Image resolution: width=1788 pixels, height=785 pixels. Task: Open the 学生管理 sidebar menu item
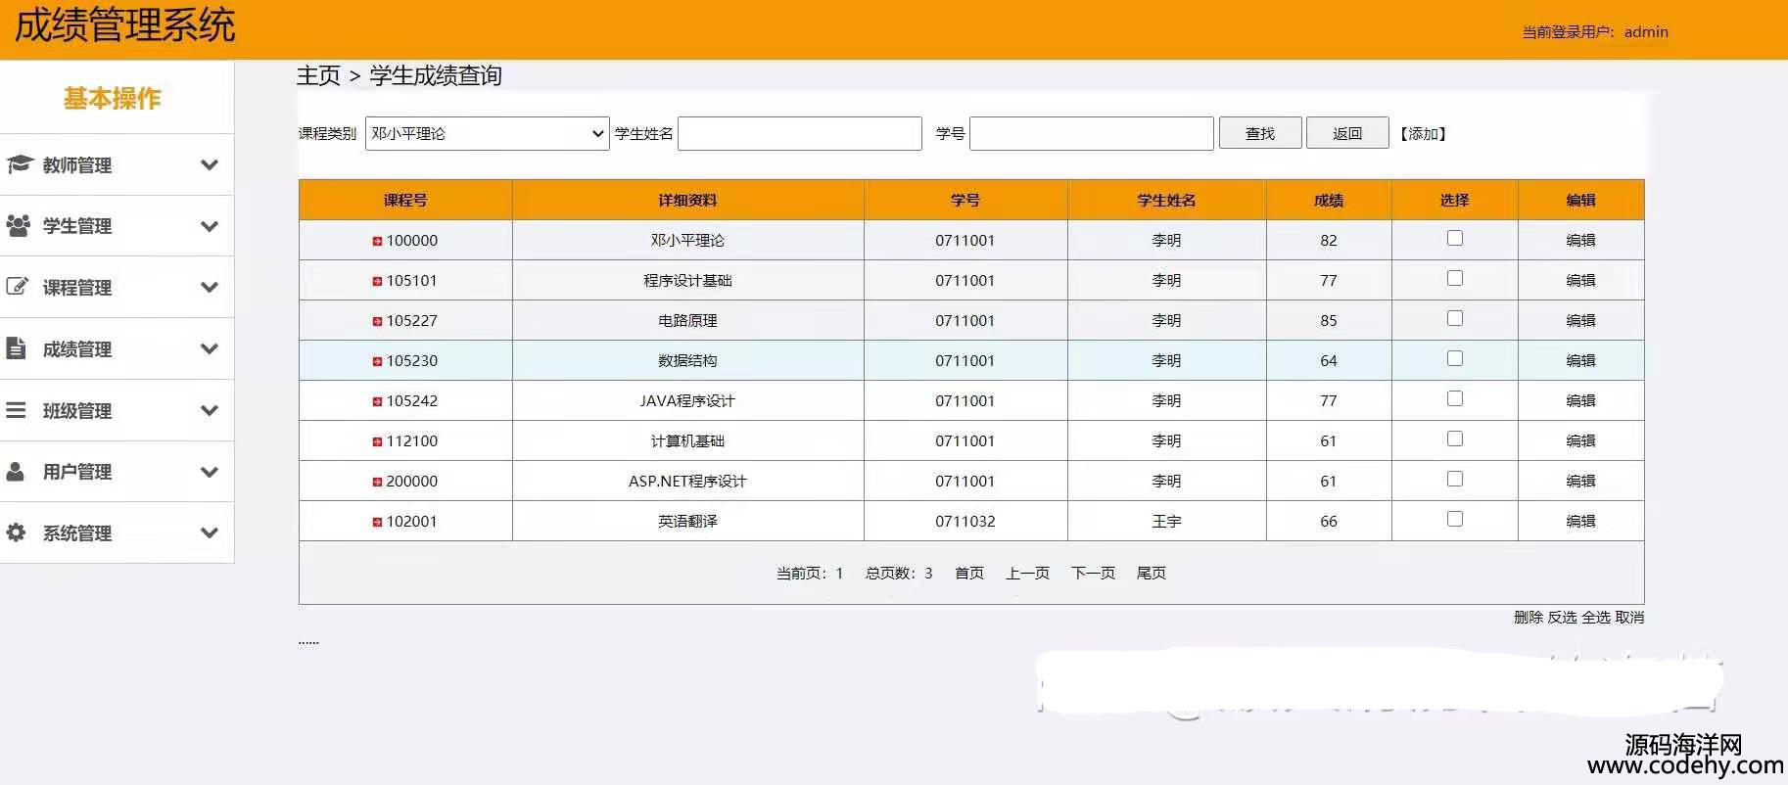click(x=77, y=226)
